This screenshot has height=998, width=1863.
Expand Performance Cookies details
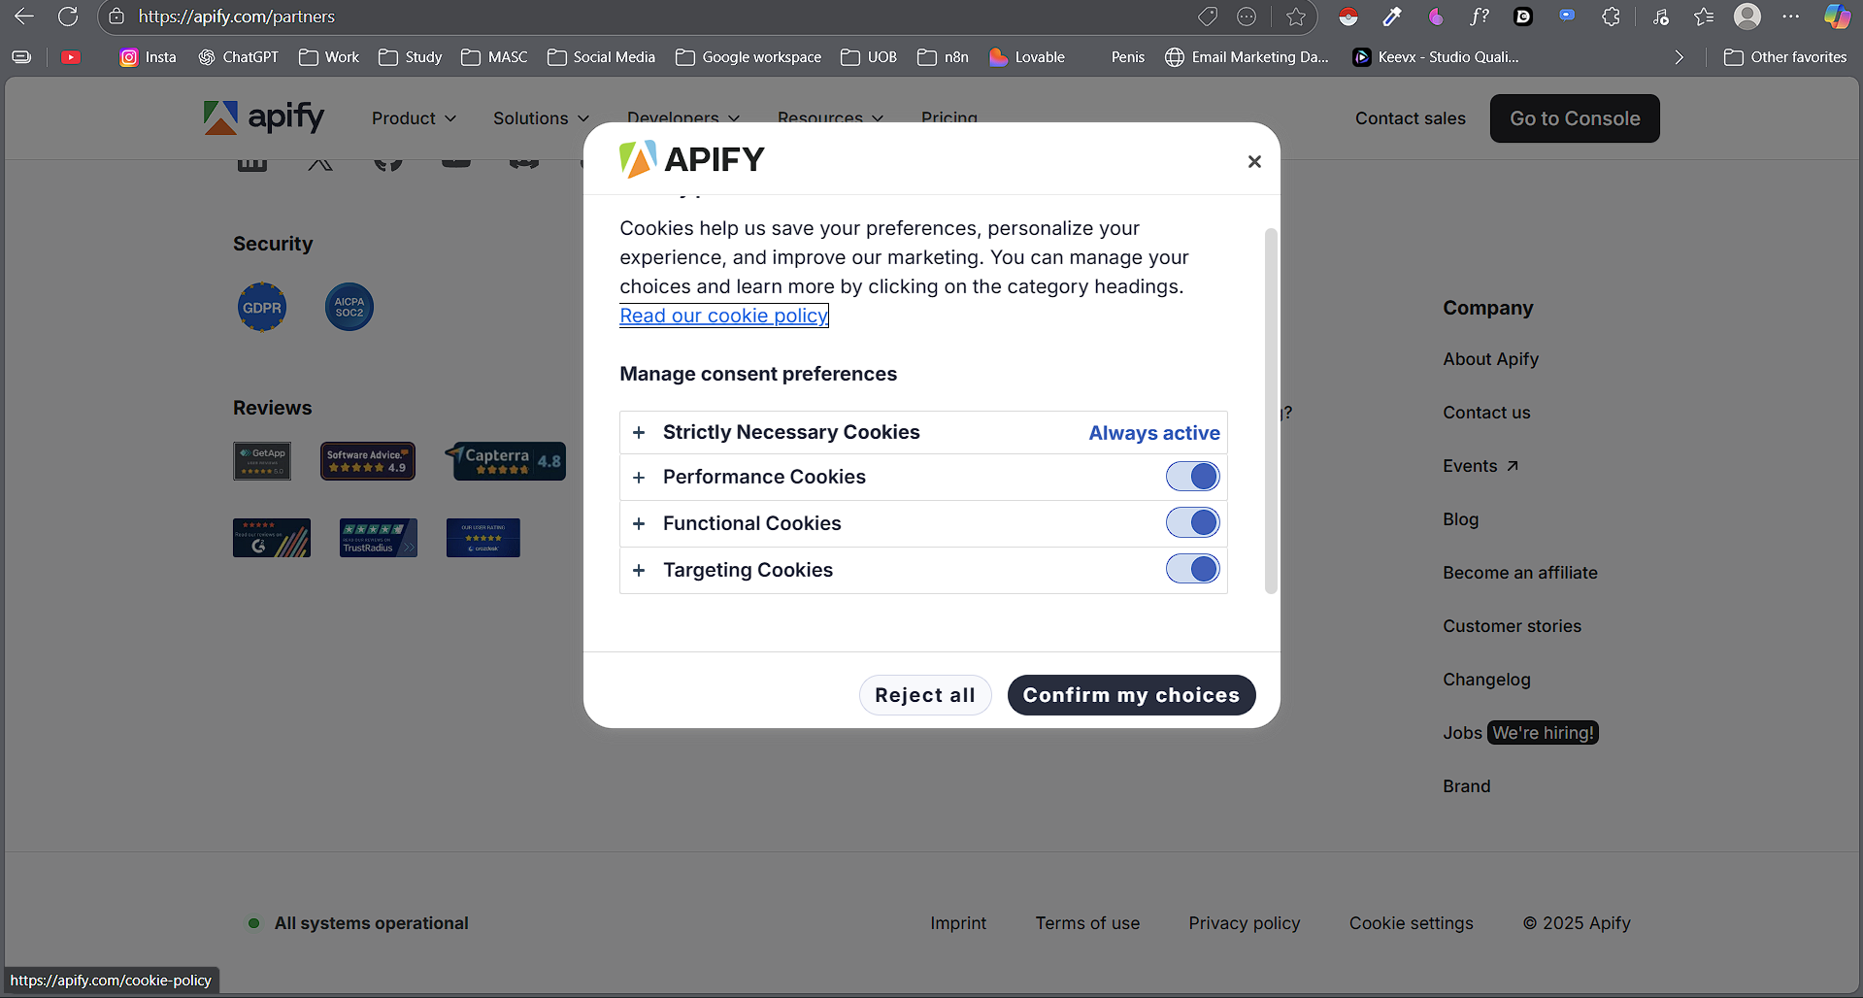pyautogui.click(x=639, y=478)
